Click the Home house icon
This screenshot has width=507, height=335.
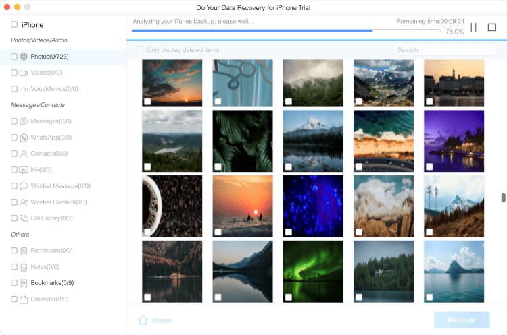click(x=143, y=320)
